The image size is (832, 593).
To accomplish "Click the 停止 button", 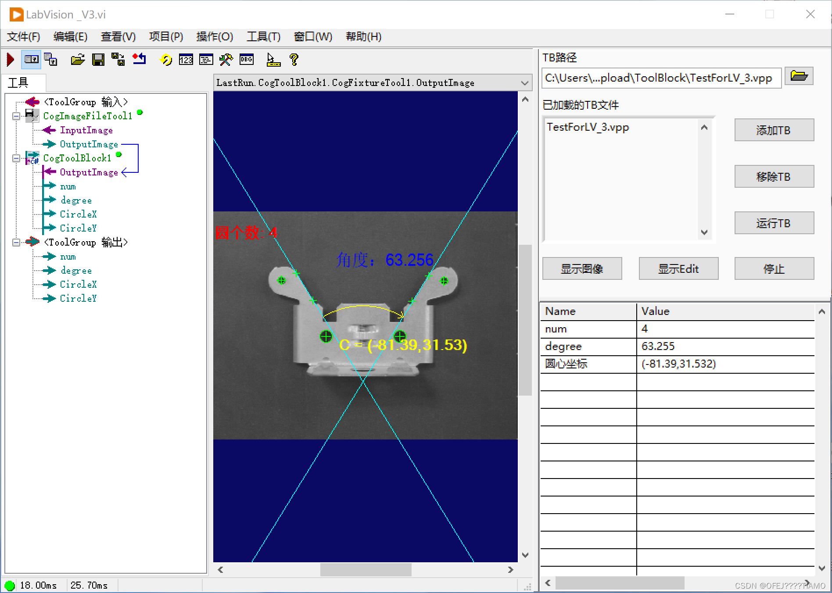I will tap(774, 268).
